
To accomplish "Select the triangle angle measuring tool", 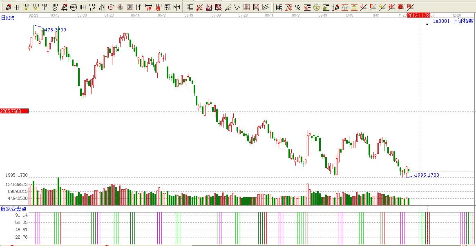I will [x=102, y=7].
